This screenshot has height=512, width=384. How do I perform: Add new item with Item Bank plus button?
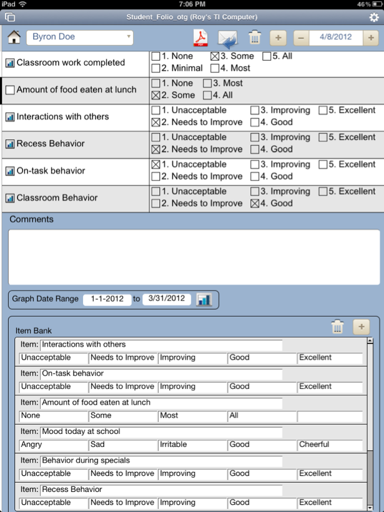tap(361, 327)
